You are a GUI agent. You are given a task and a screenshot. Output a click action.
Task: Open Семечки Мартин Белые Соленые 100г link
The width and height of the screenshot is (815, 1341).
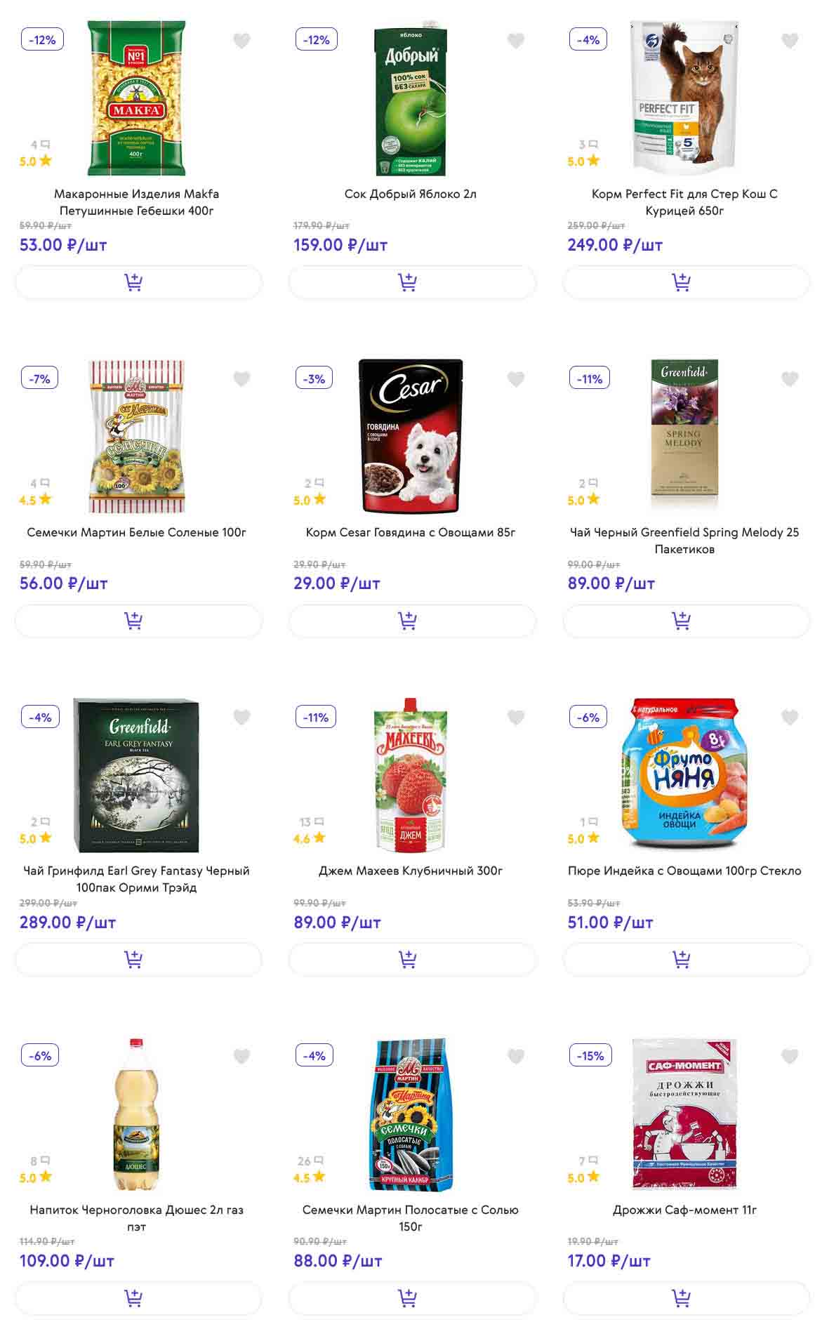tap(137, 532)
